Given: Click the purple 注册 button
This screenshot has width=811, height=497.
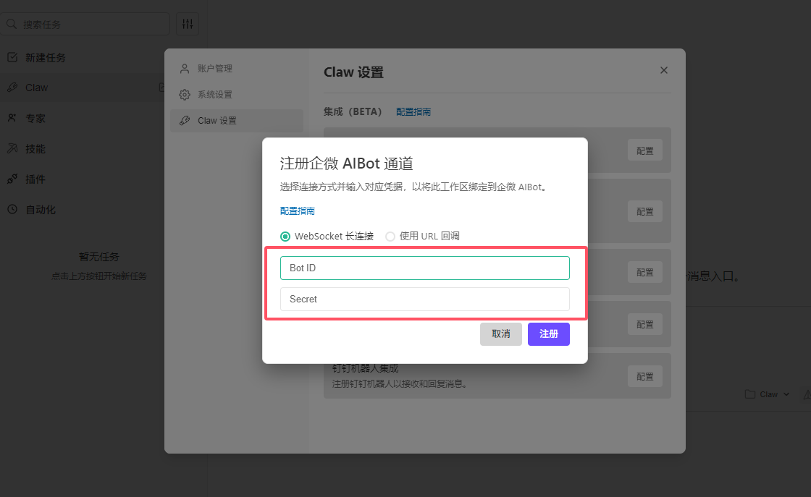Looking at the screenshot, I should click(549, 334).
